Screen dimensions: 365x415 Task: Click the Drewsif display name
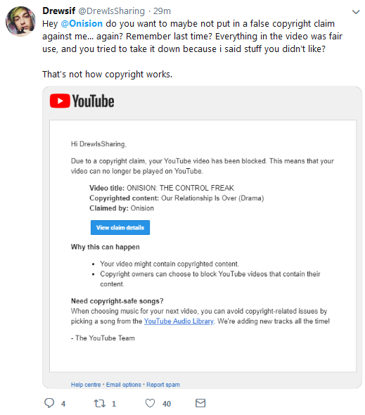point(59,11)
